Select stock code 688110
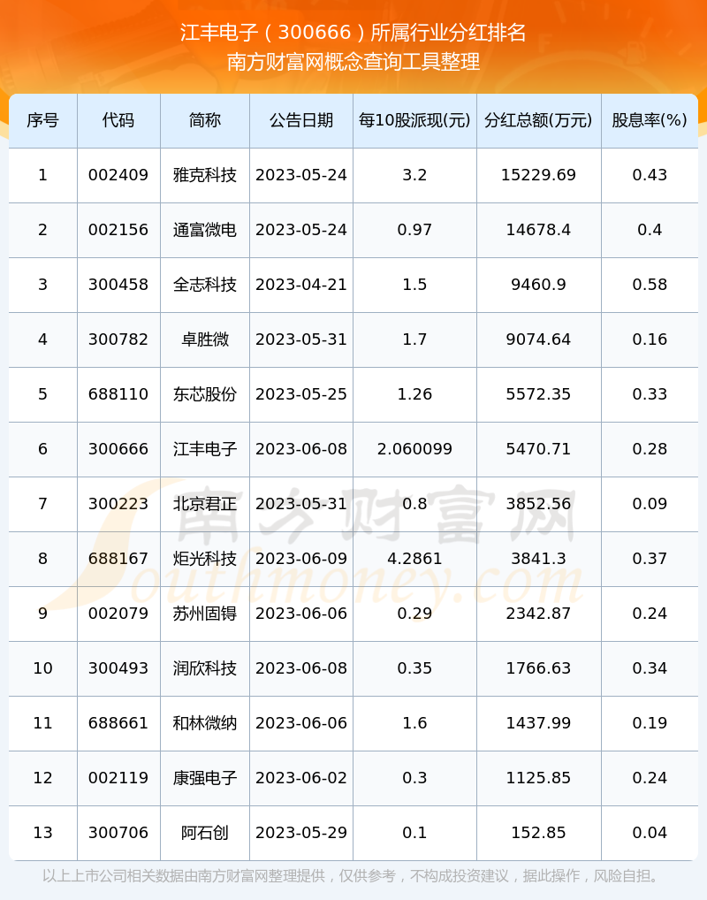This screenshot has width=707, height=900. (x=118, y=394)
